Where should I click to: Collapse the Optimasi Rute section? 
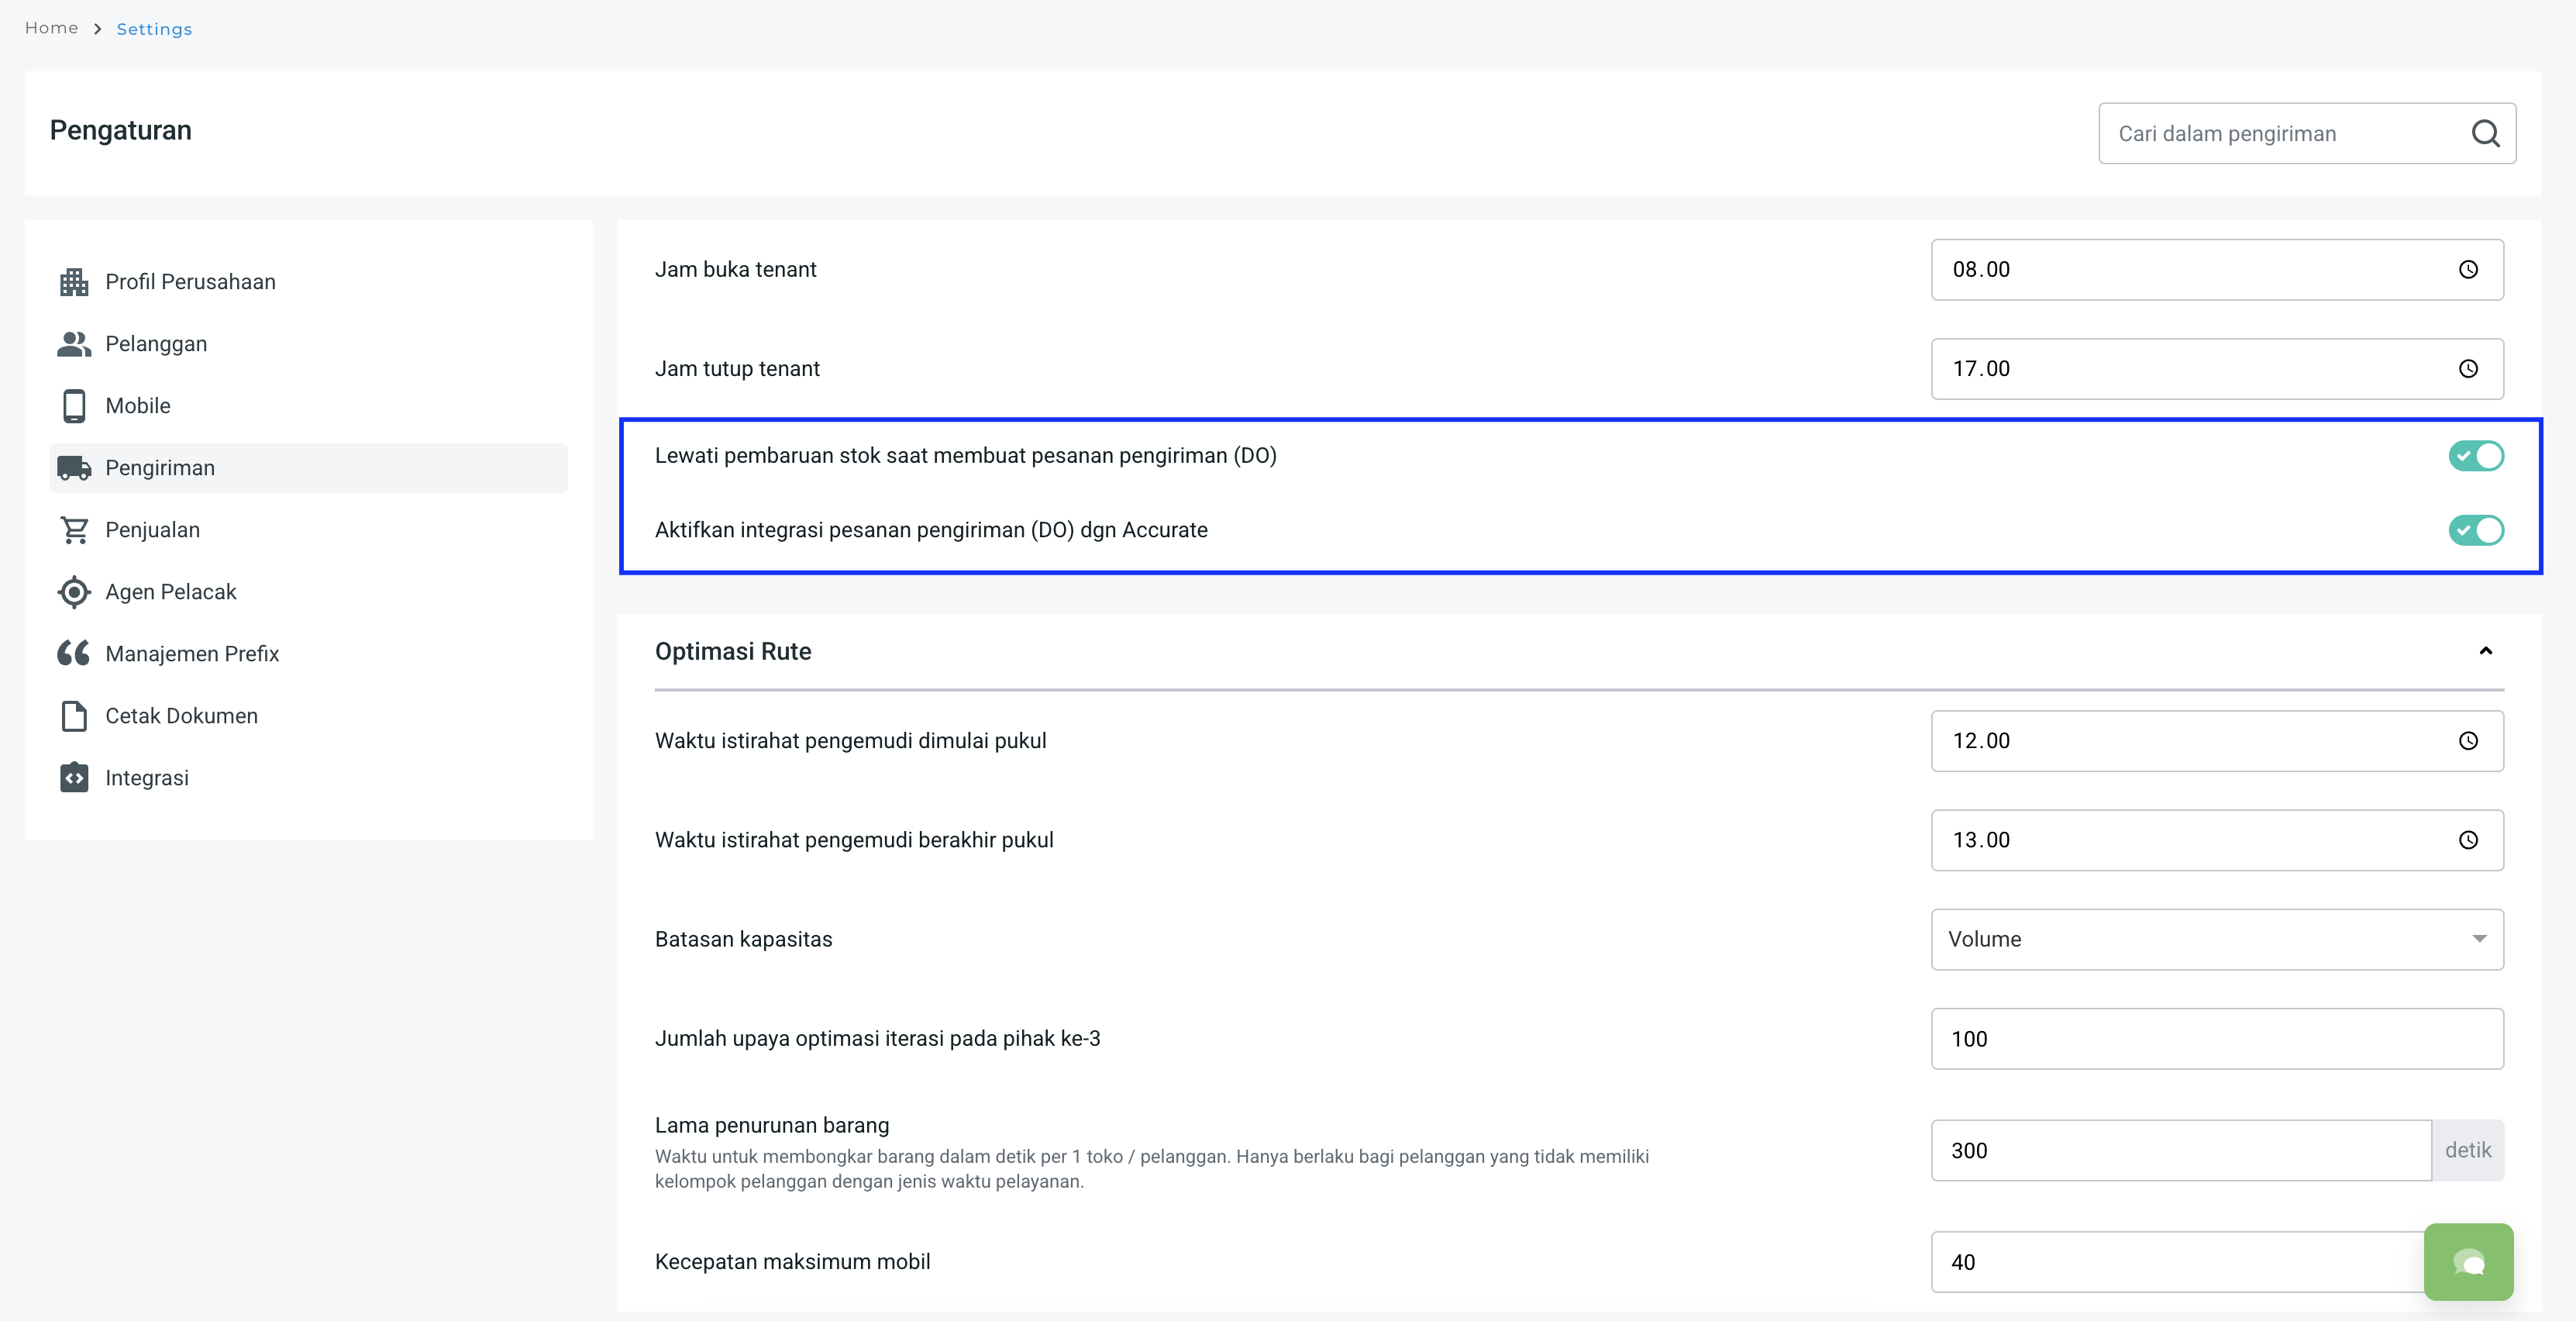tap(2485, 652)
